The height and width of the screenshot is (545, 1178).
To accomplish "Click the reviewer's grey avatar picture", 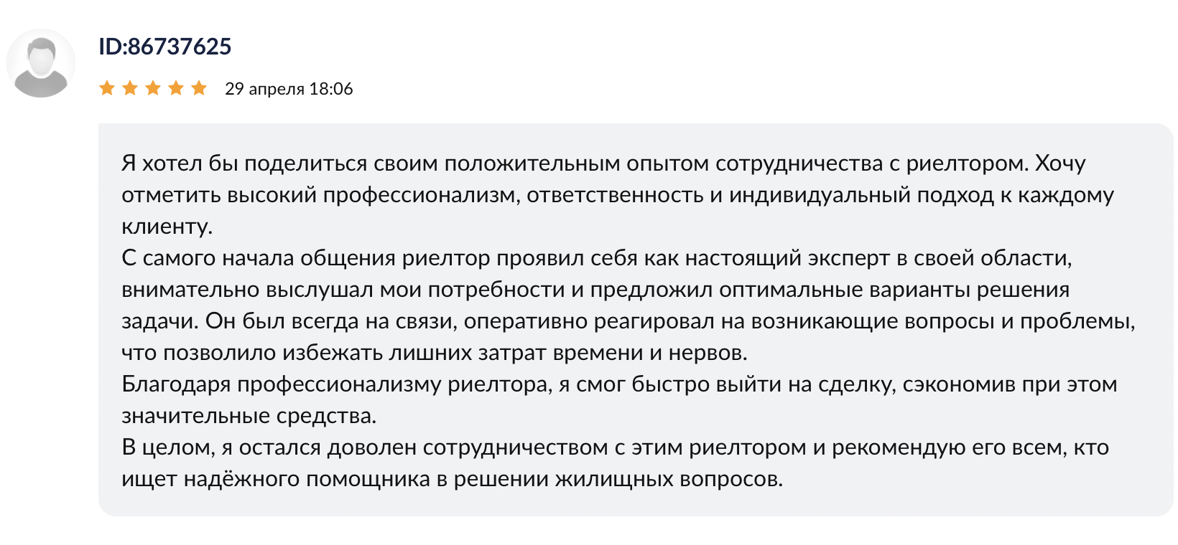I will pos(41,63).
